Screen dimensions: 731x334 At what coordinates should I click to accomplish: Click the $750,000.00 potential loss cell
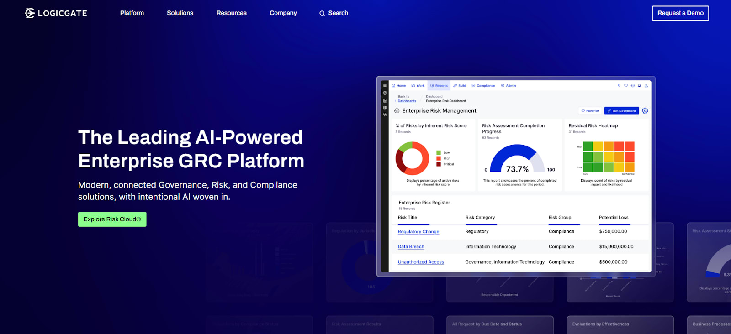click(x=613, y=232)
